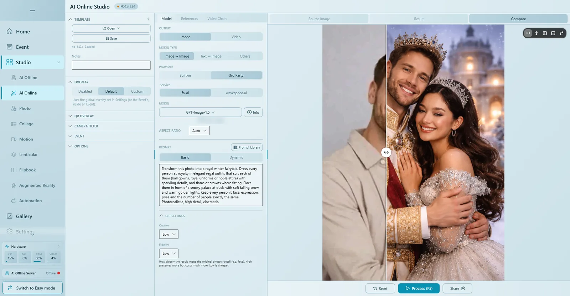Image resolution: width=570 pixels, height=296 pixels.
Task: Click the swap images icon
Action: [x=561, y=33]
